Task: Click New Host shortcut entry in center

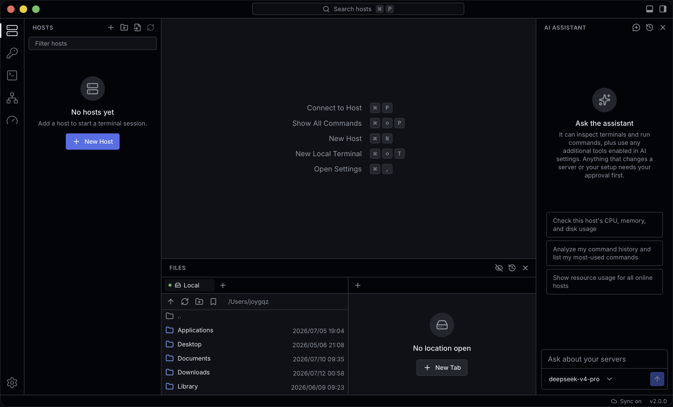Action: click(x=360, y=138)
